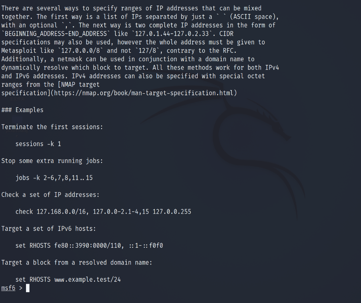Click the underlined msf6 prompt
Image resolution: width=361 pixels, height=303 pixels.
pos(8,288)
